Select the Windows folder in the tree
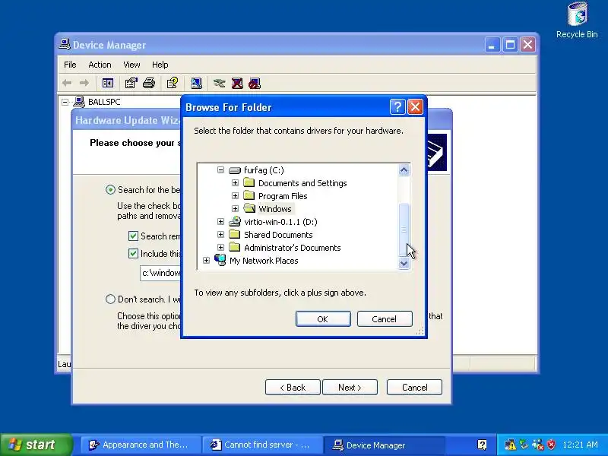 point(274,208)
